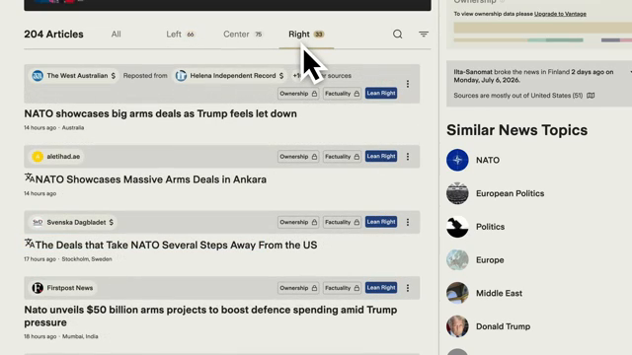Click the 'Similar News Topics' heading
This screenshot has width=632, height=355.
[x=516, y=130]
